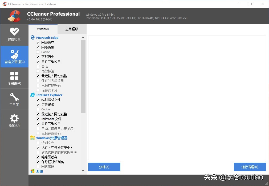Screen dimensions: 269x186
Task: Select the 自定义清理 sidebar icon
Action: 14,56
